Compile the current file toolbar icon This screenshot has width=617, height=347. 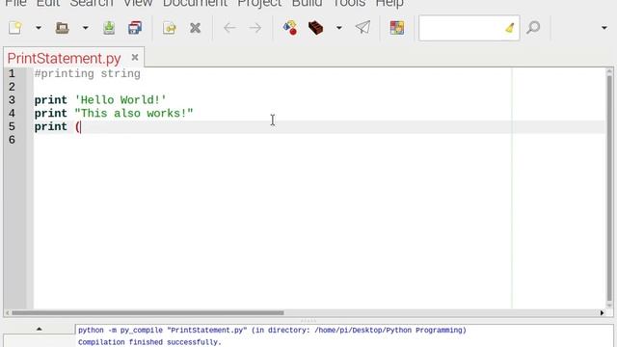point(290,28)
